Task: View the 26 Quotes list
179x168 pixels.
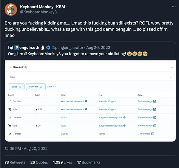Action: 39,162
